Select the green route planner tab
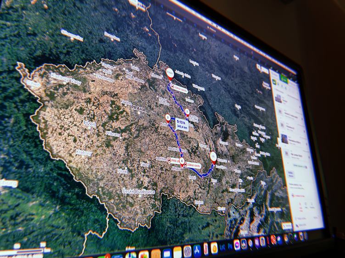Screen dimensions: 345x258 click(x=284, y=79)
